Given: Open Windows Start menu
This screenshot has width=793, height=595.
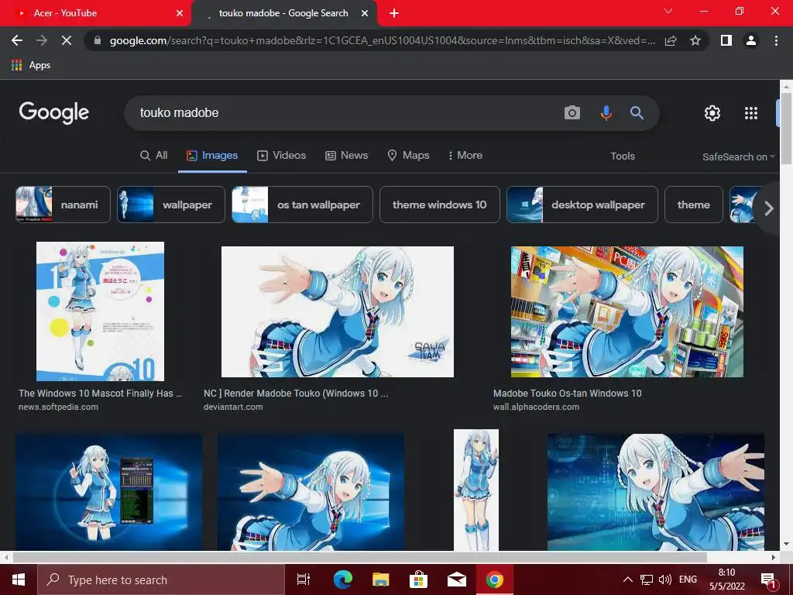Looking at the screenshot, I should point(19,580).
